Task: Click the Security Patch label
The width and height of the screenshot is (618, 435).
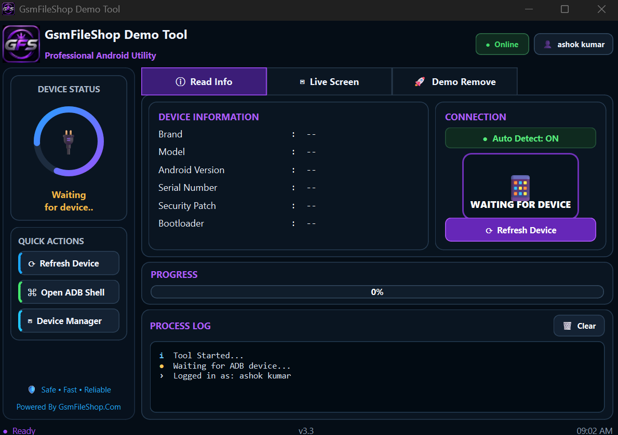Action: (187, 206)
